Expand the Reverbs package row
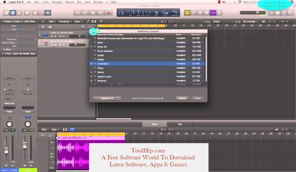Image resolution: width=296 pixels, height=172 pixels. [x=92, y=80]
